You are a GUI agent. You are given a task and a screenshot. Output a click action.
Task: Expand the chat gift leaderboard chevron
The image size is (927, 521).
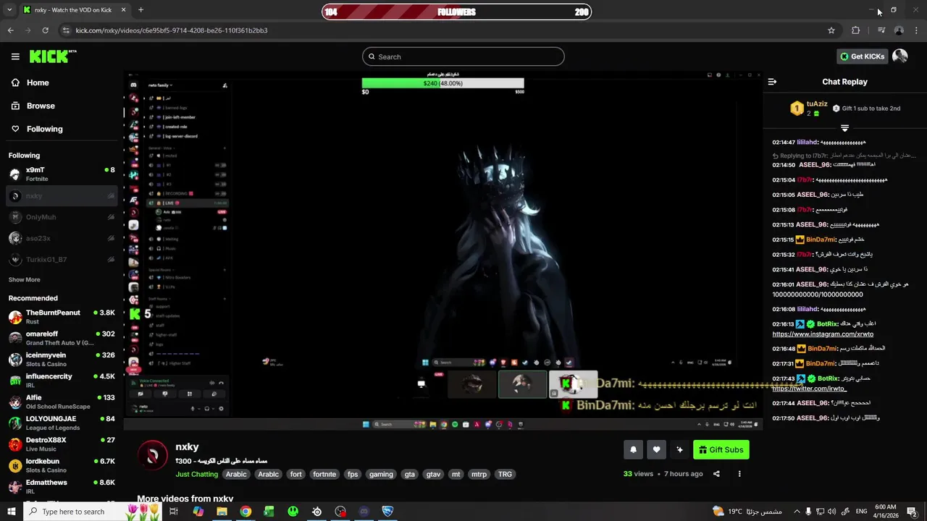(844, 128)
